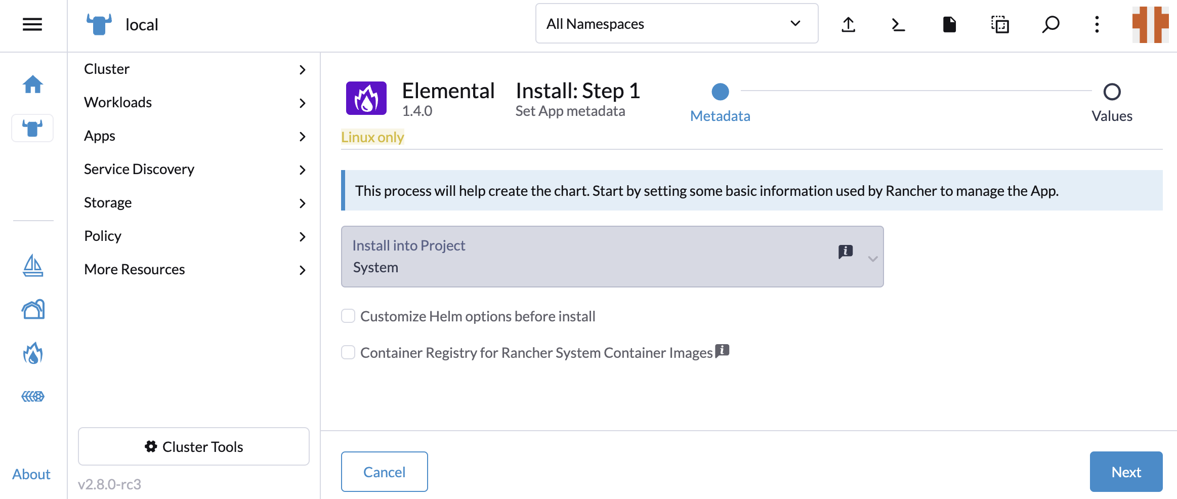Click the local cluster name text
The image size is (1177, 499).
pos(142,25)
